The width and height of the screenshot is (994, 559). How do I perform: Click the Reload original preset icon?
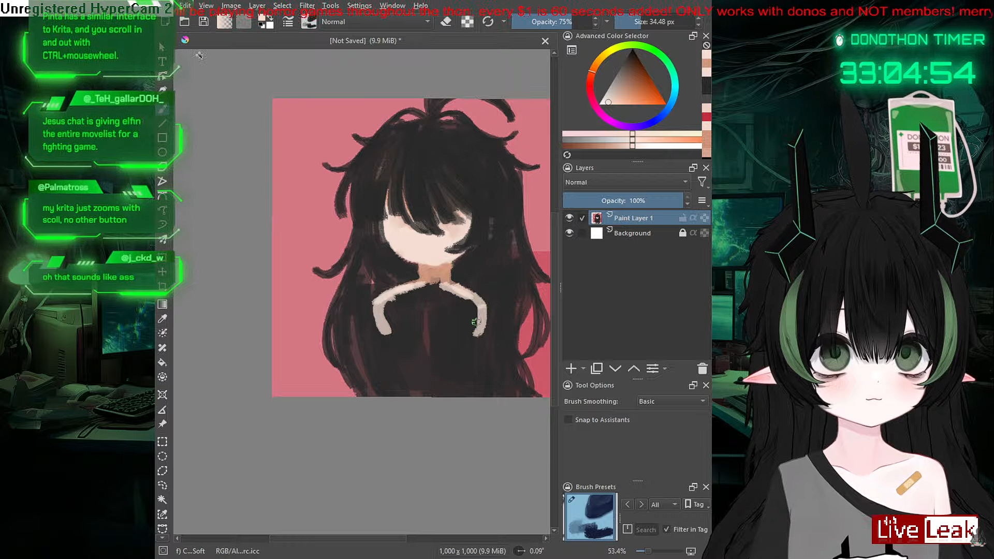(488, 22)
